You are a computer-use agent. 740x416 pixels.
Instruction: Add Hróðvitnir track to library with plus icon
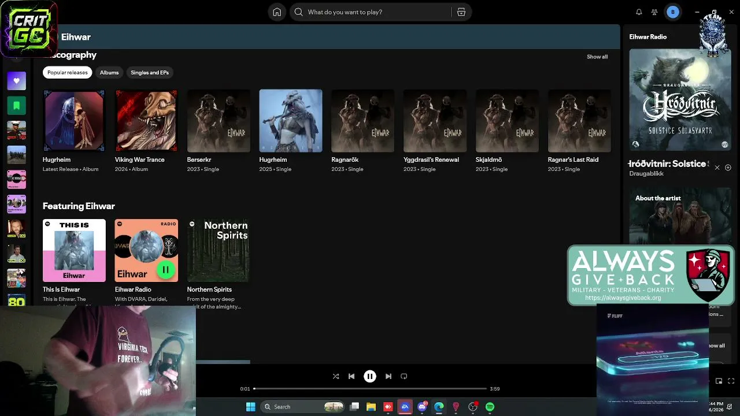coord(728,168)
